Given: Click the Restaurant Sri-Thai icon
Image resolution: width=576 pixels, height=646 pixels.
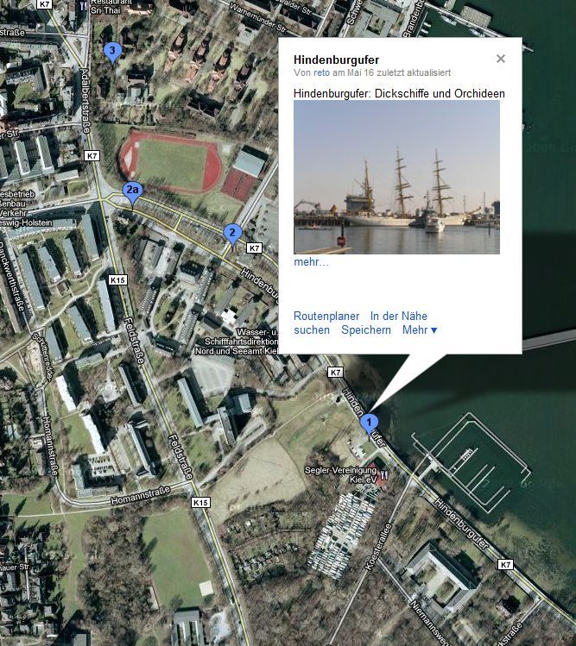Looking at the screenshot, I should point(84,5).
